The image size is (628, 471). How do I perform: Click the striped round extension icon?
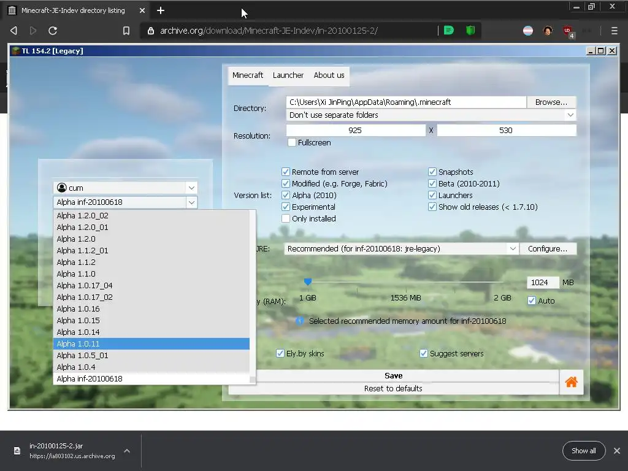click(528, 31)
